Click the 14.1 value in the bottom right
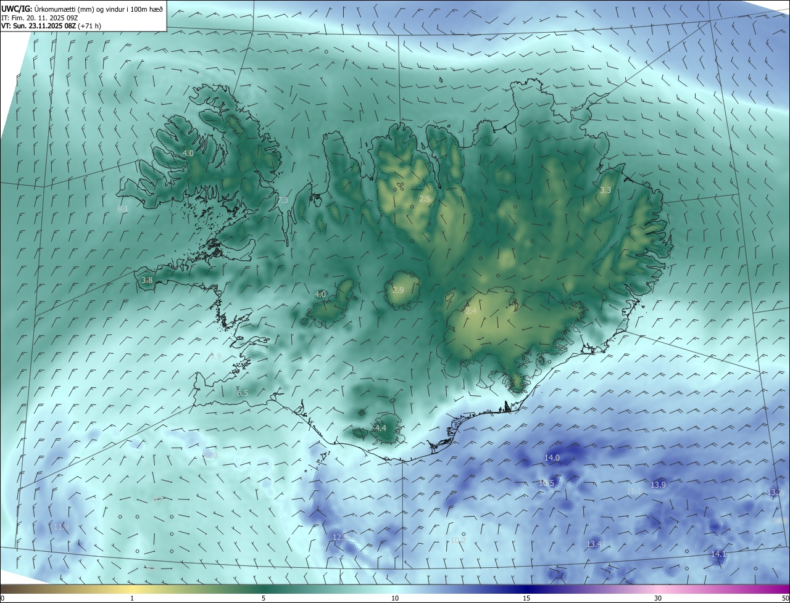 click(x=718, y=554)
